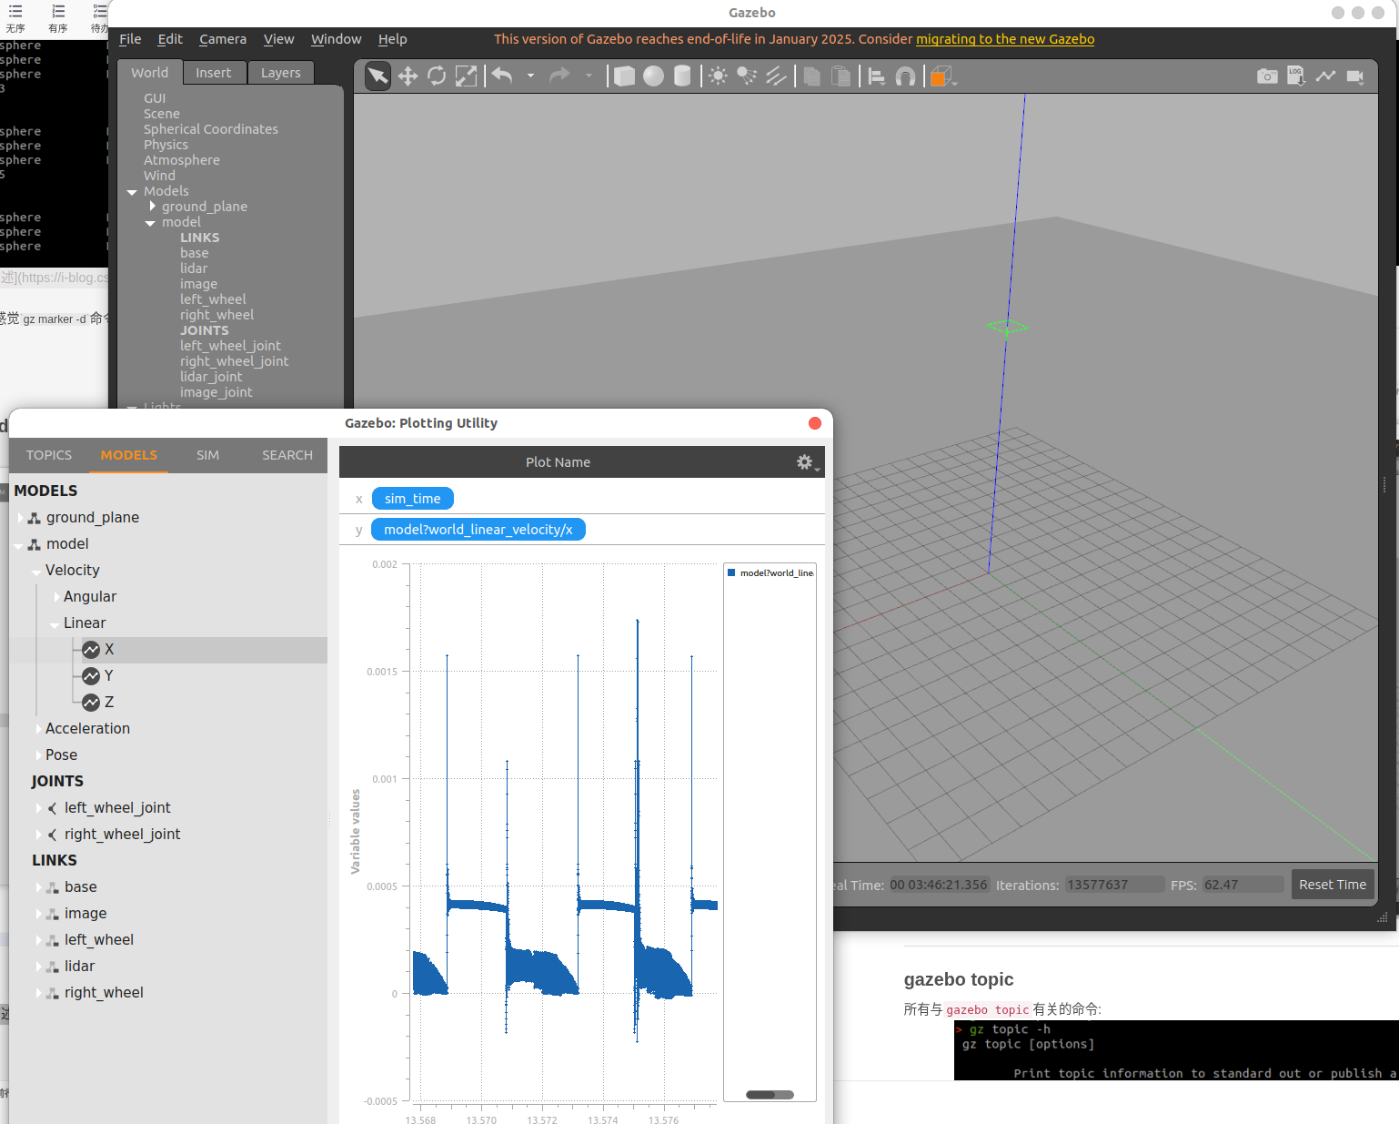Viewport: 1399px width, 1124px height.
Task: Open the Help menu
Action: pyautogui.click(x=392, y=39)
